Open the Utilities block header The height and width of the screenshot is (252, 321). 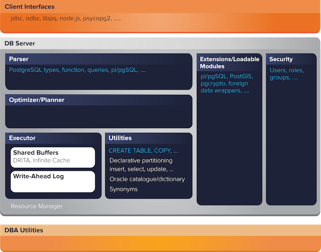[120, 138]
